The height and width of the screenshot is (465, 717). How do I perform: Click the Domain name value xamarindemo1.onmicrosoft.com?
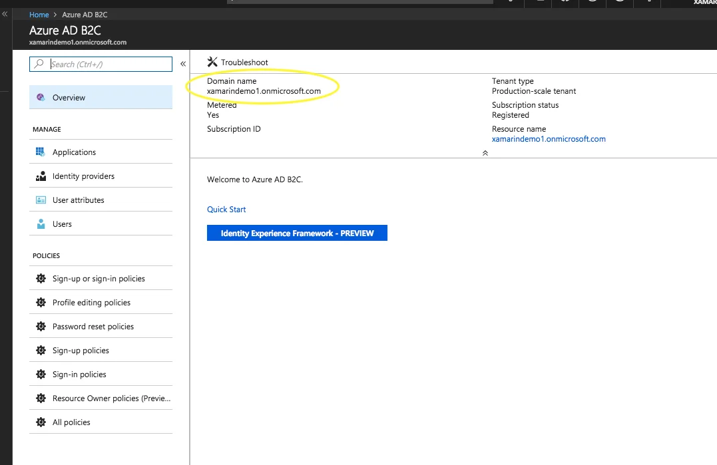pos(264,91)
